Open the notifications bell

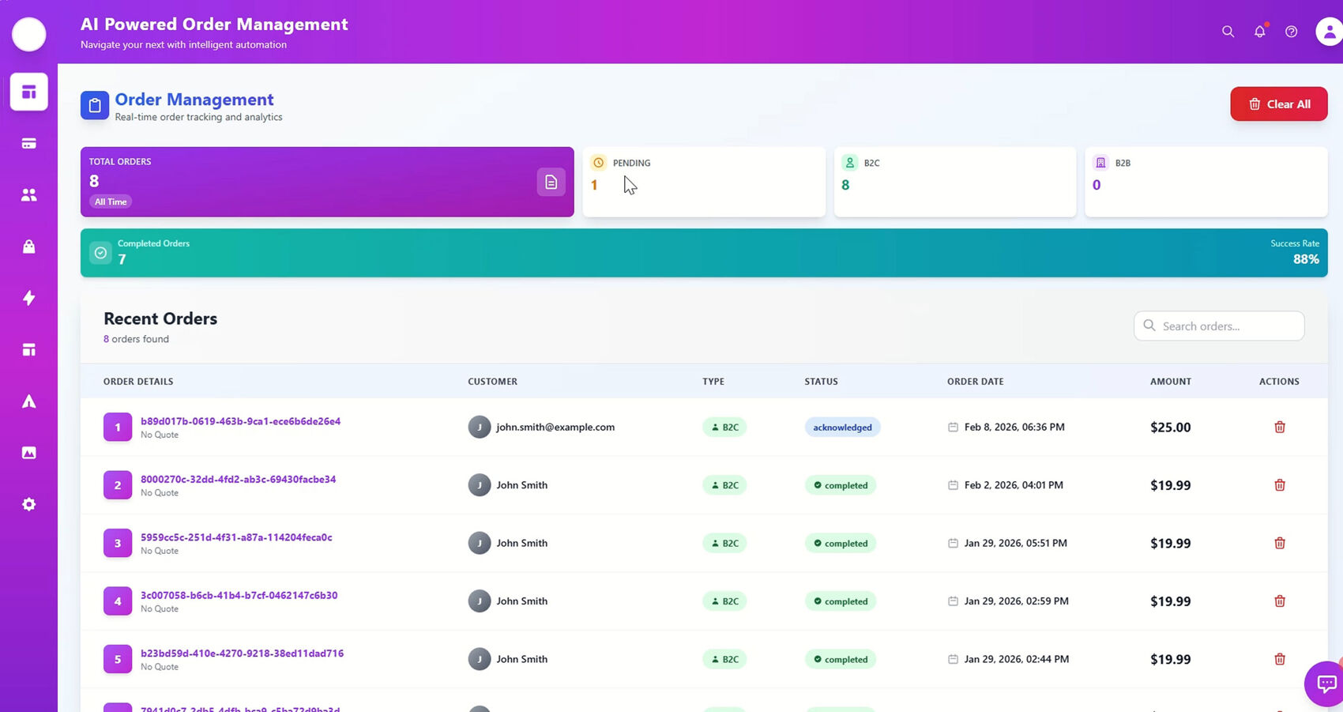pos(1259,32)
